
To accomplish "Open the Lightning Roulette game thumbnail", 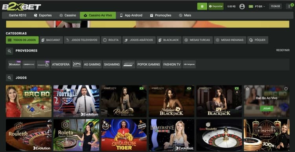I will [x=267, y=135].
